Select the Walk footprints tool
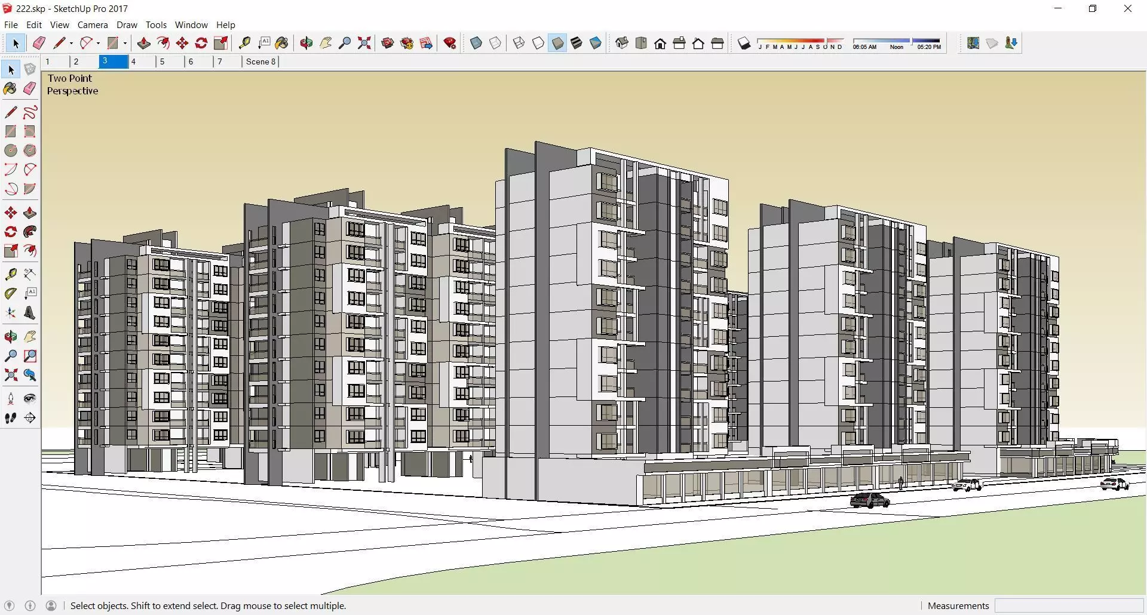The height and width of the screenshot is (615, 1147). 11,418
